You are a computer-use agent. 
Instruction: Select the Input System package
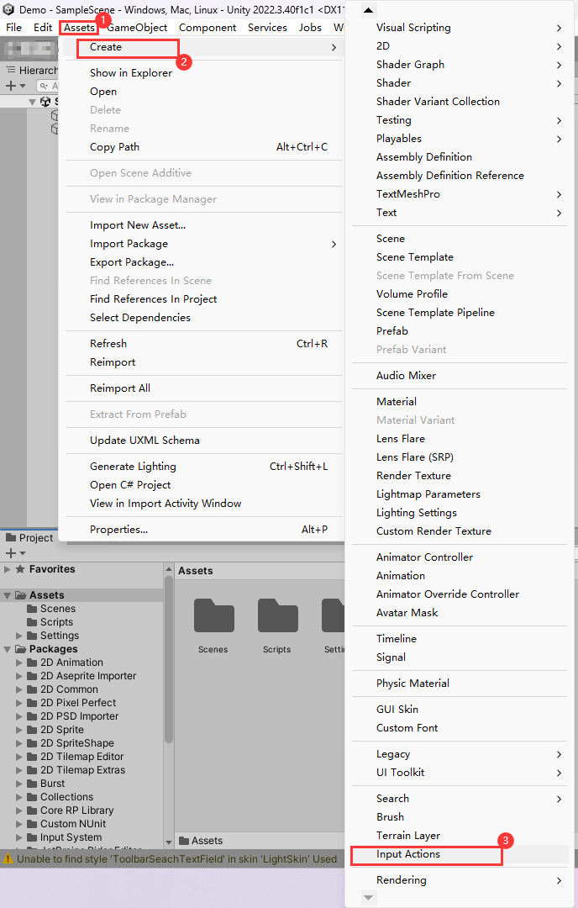(x=71, y=837)
